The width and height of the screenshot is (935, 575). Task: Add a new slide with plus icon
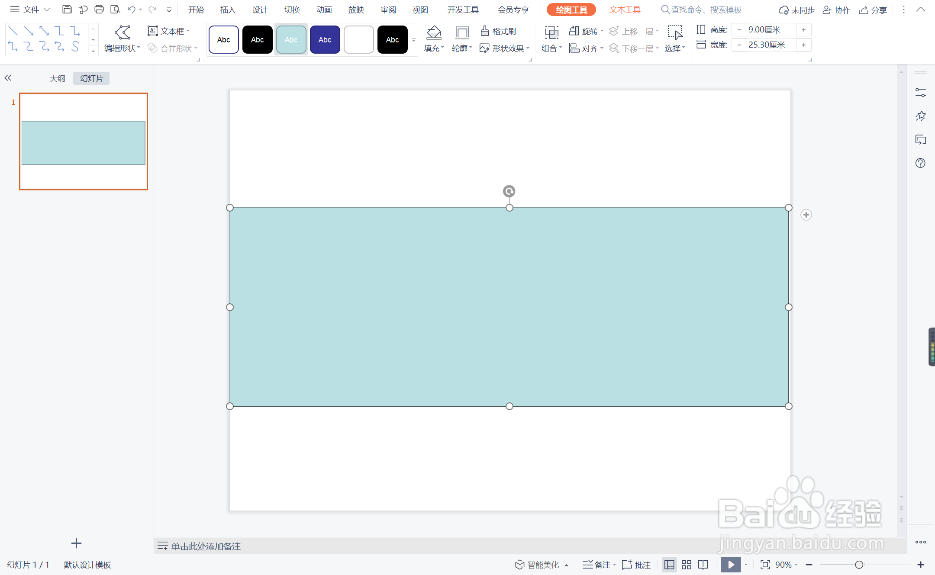(76, 543)
